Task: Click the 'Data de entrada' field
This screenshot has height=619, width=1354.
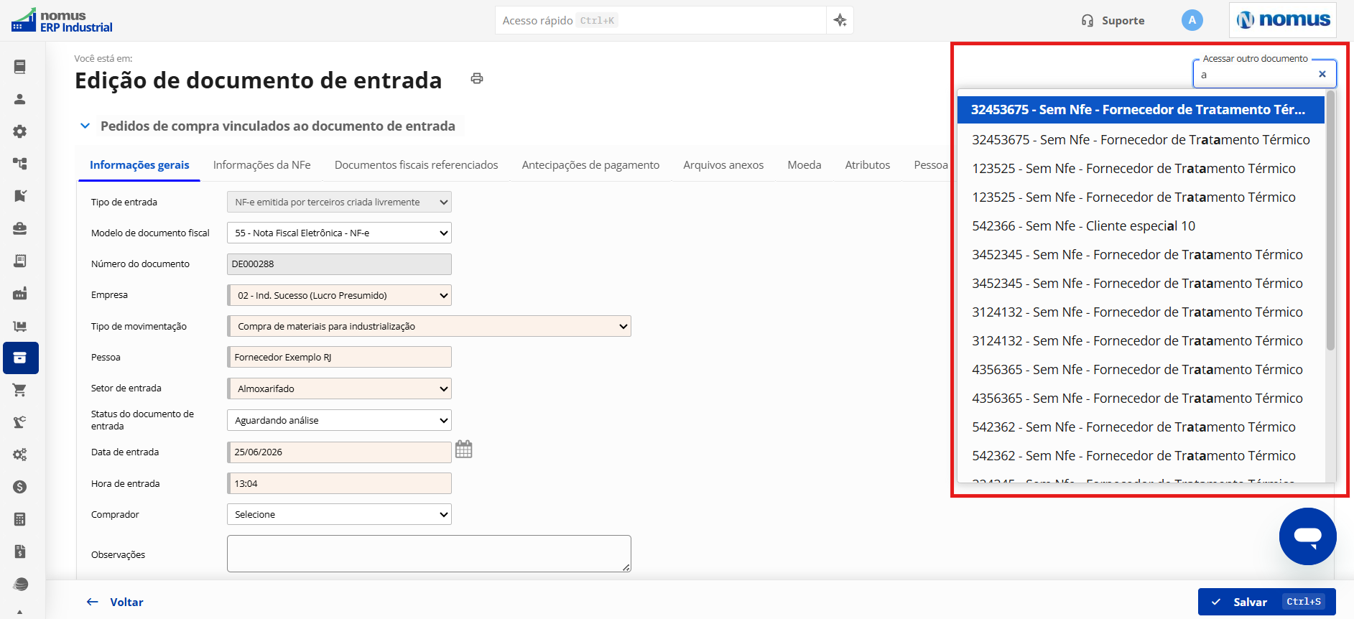Action: pyautogui.click(x=339, y=452)
